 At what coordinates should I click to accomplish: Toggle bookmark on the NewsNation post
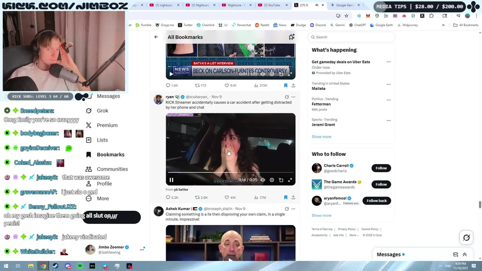[285, 85]
